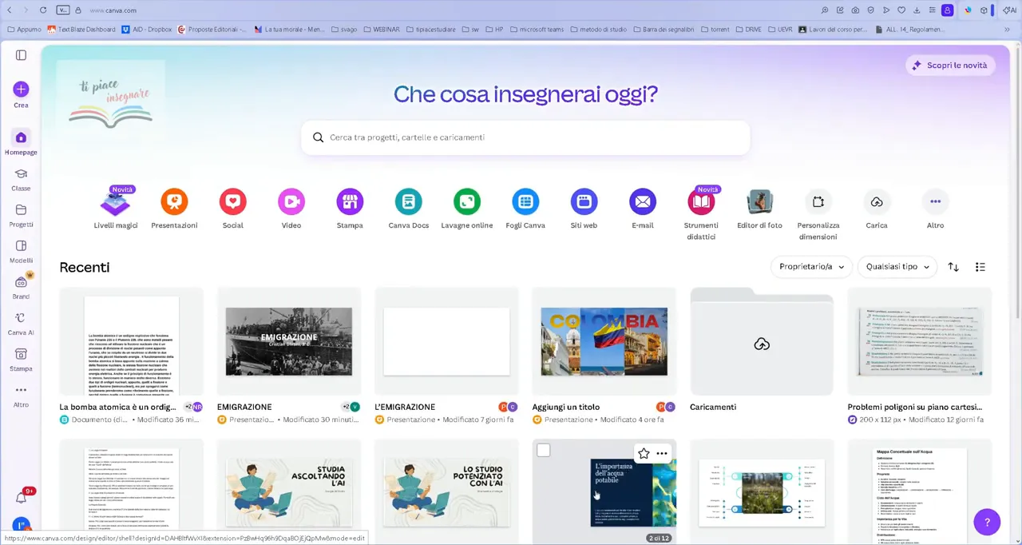Open the WEBINAR bookmarks folder
This screenshot has width=1022, height=545.
point(381,30)
